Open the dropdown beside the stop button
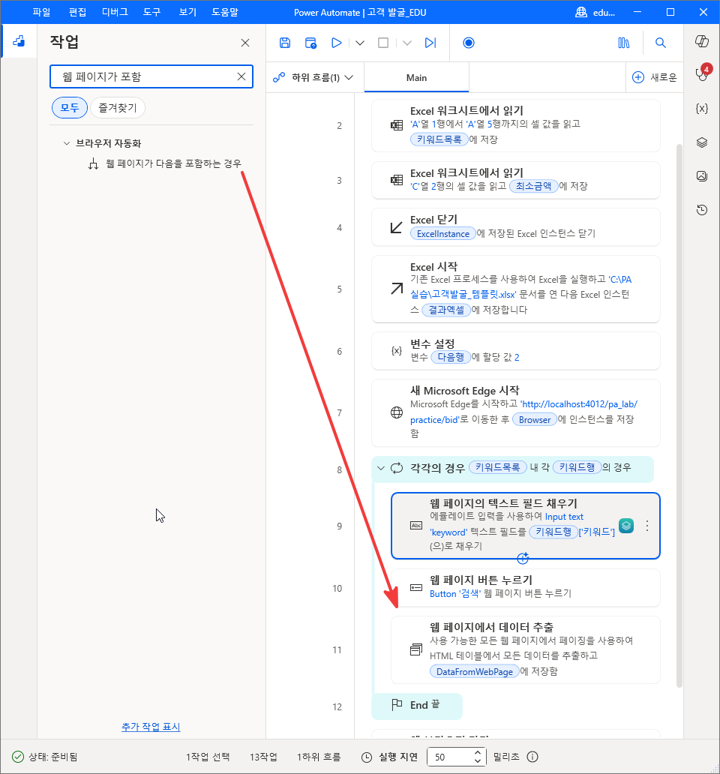 [x=407, y=43]
